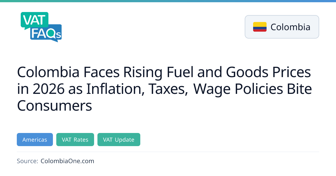Screen dimensions: 336x176
Task: Select the Colombia country badge label
Action: pyautogui.click(x=290, y=27)
